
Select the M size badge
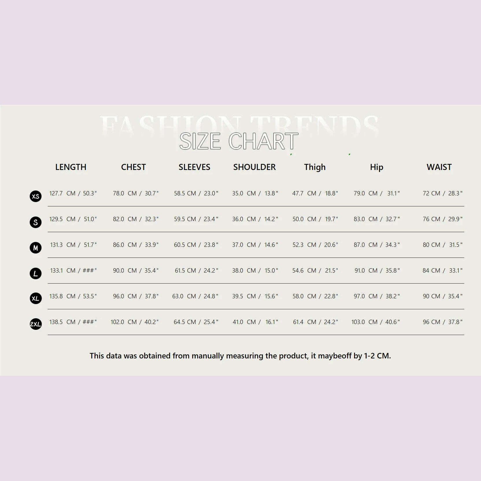pyautogui.click(x=36, y=248)
